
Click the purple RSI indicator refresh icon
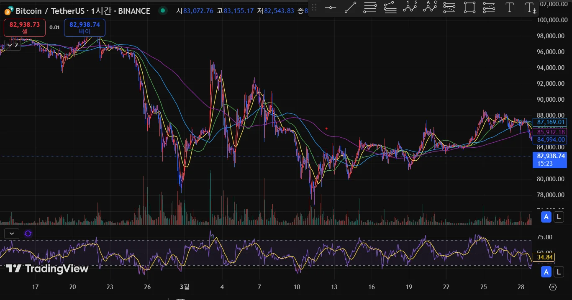28,233
